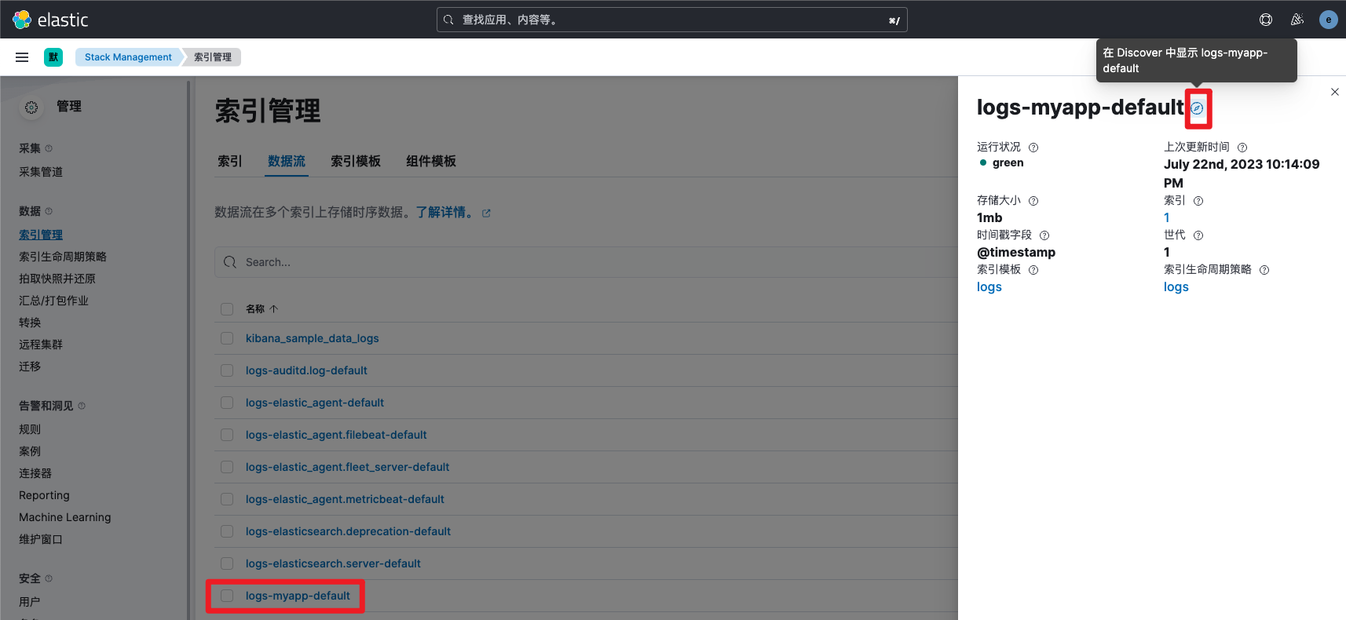1346x620 pixels.
Task: Click the 管理 gear icon
Action: tap(31, 108)
